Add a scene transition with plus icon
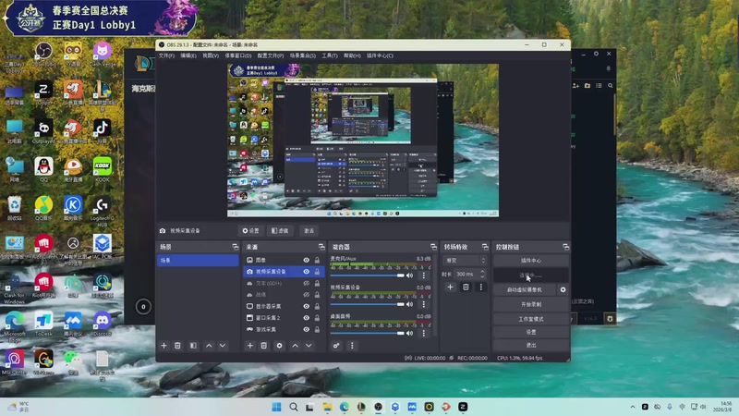 [x=450, y=287]
